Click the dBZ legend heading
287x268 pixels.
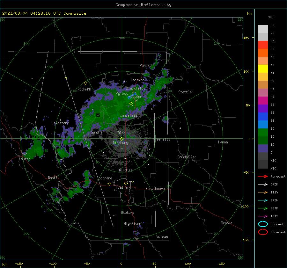point(270,17)
